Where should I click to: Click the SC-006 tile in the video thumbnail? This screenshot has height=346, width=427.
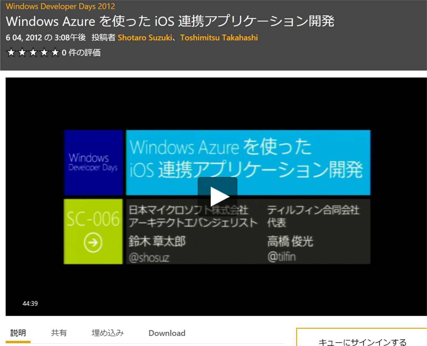click(x=93, y=231)
